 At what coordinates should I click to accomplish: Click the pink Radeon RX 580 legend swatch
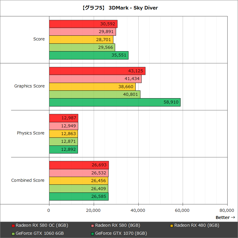[x=93, y=226]
